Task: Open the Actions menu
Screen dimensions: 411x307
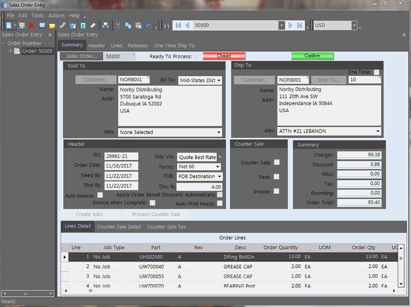Action: coord(56,15)
